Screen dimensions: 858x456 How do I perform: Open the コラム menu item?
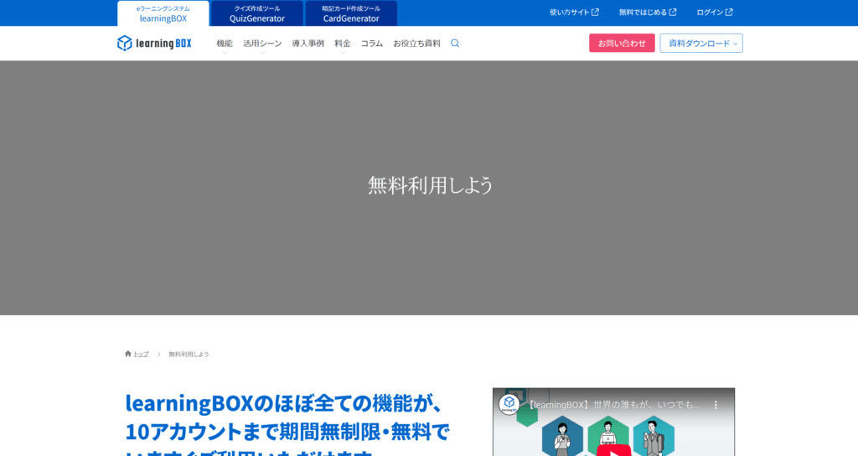tap(371, 44)
